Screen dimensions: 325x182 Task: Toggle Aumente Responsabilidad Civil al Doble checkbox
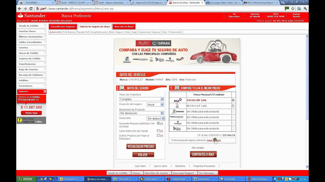pyautogui.click(x=158, y=123)
